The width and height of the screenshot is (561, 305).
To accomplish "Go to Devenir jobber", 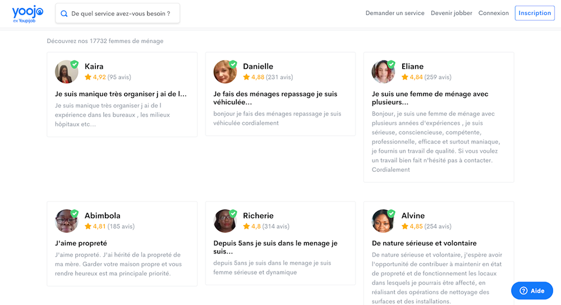I will pyautogui.click(x=452, y=13).
